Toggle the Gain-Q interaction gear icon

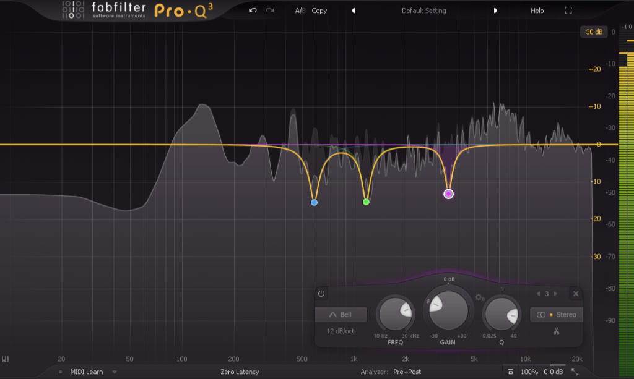[x=480, y=297]
